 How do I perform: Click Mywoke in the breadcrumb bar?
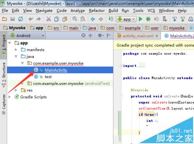click(x=14, y=28)
